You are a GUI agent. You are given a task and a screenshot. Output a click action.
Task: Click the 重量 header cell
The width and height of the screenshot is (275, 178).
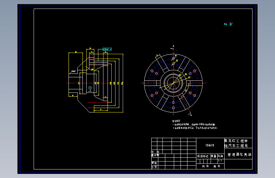pos(213,156)
